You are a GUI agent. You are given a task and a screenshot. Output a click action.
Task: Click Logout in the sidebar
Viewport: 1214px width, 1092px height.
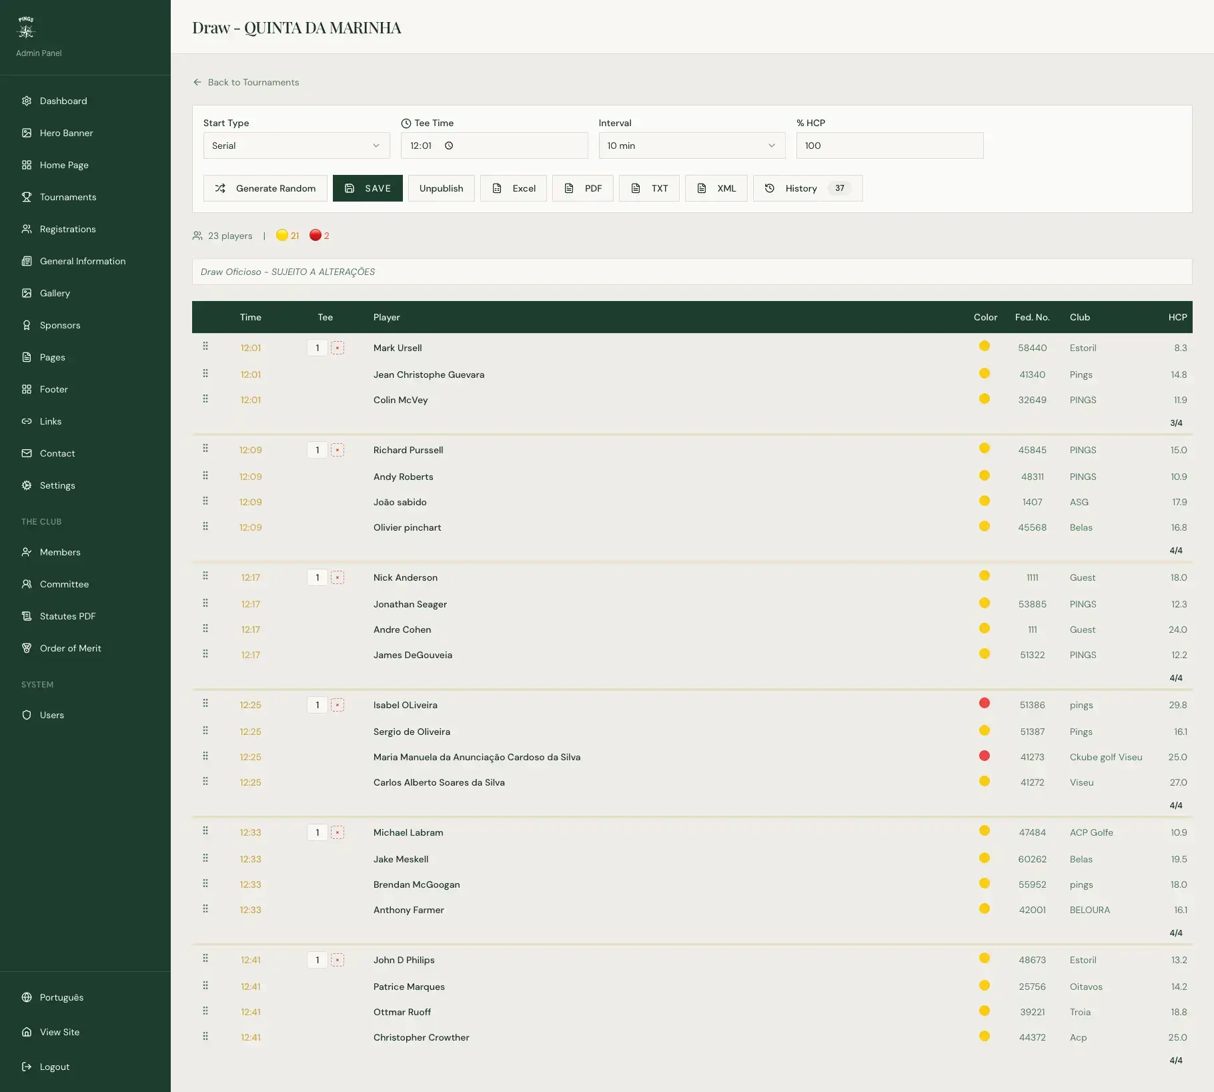tap(85, 1067)
